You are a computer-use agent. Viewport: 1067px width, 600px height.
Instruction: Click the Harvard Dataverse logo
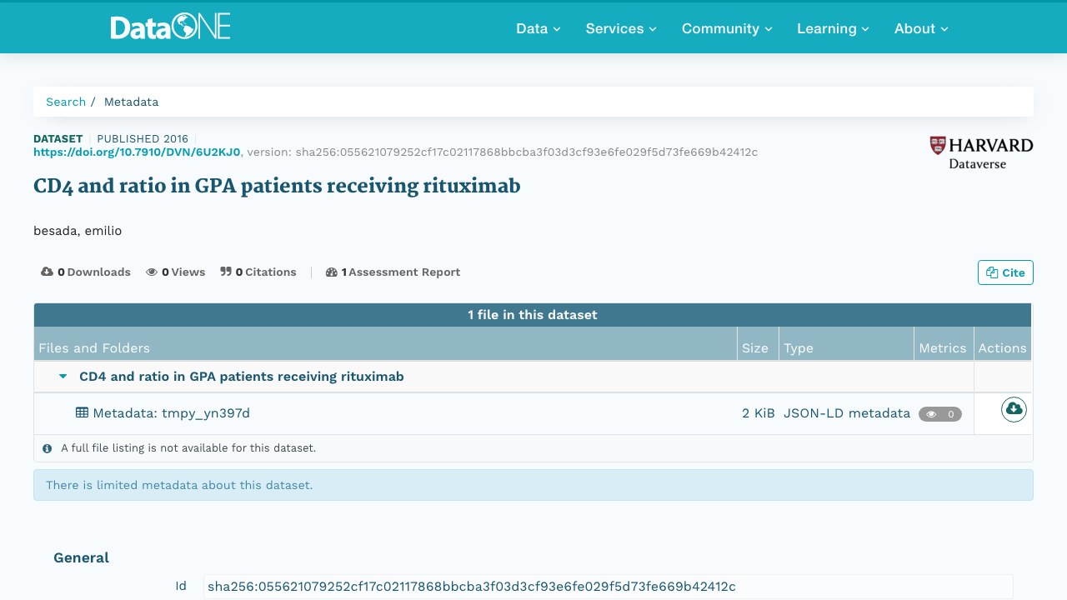point(981,153)
